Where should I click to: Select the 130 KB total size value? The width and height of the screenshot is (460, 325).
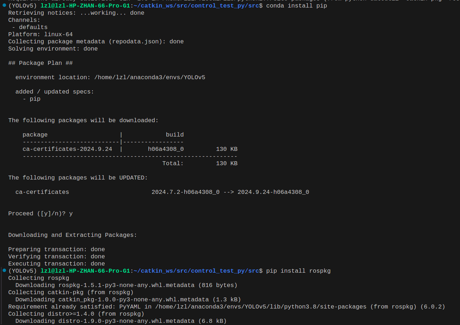click(227, 163)
